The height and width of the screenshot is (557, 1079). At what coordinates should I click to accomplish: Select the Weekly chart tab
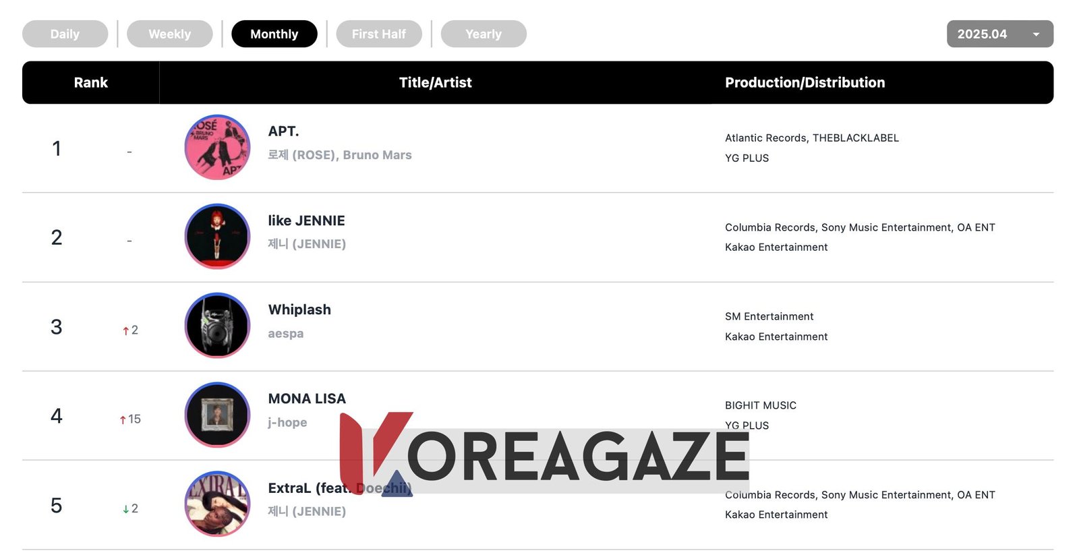click(169, 34)
